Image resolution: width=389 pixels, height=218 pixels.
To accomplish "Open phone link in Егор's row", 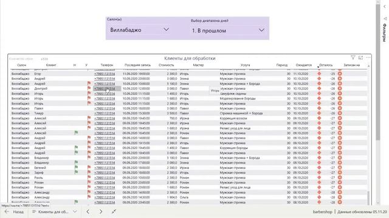I will click(x=105, y=74).
